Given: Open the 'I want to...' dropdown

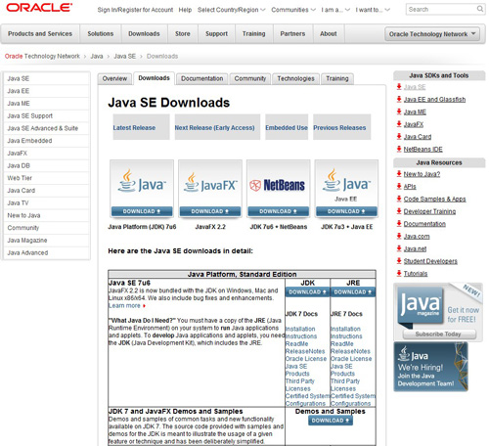Looking at the screenshot, I should tap(373, 10).
